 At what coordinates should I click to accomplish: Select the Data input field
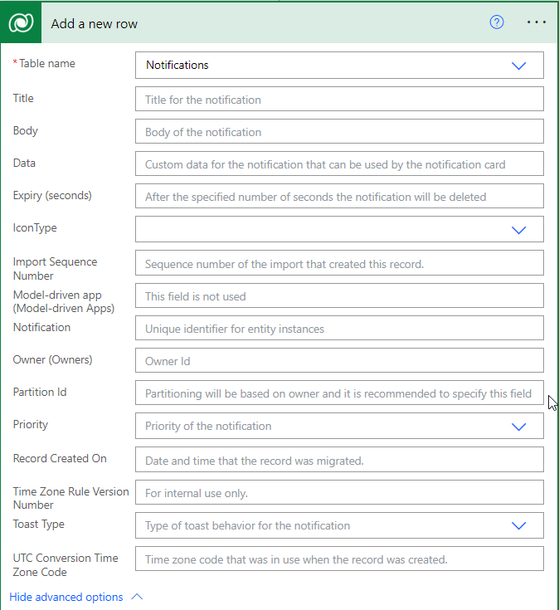click(339, 164)
